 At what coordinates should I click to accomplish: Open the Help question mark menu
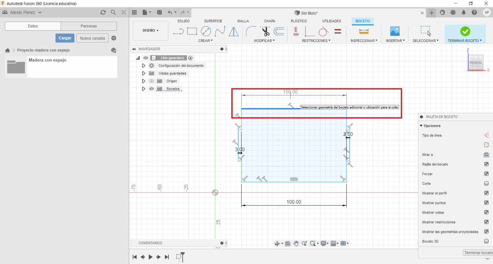click(x=474, y=12)
